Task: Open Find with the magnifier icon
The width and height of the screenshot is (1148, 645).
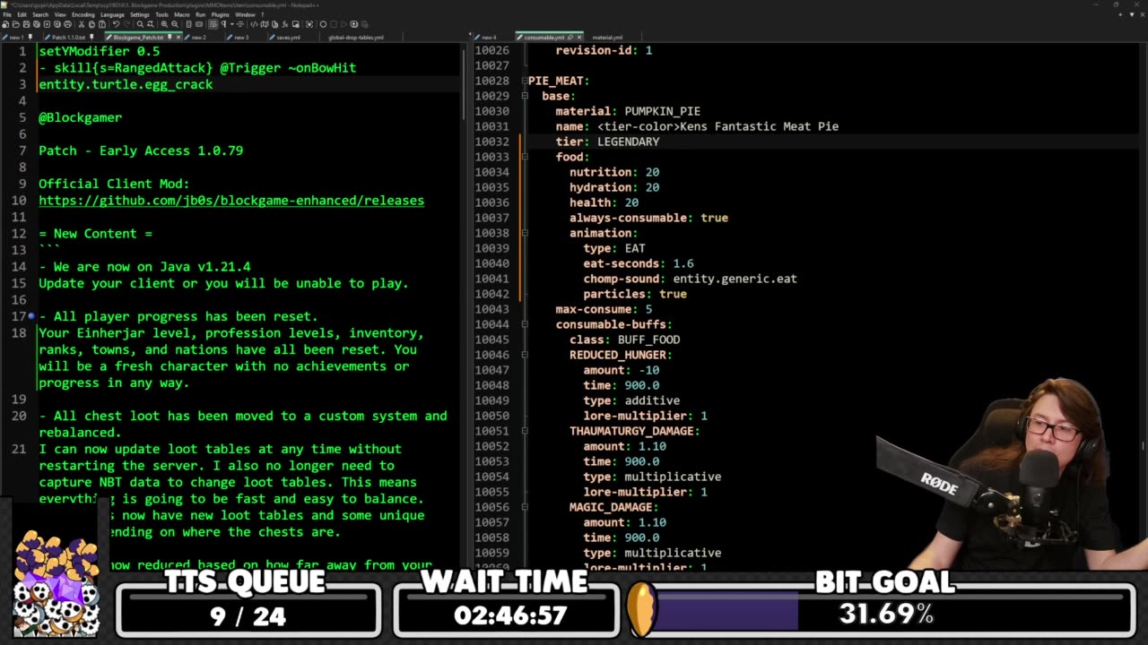Action: [141, 24]
